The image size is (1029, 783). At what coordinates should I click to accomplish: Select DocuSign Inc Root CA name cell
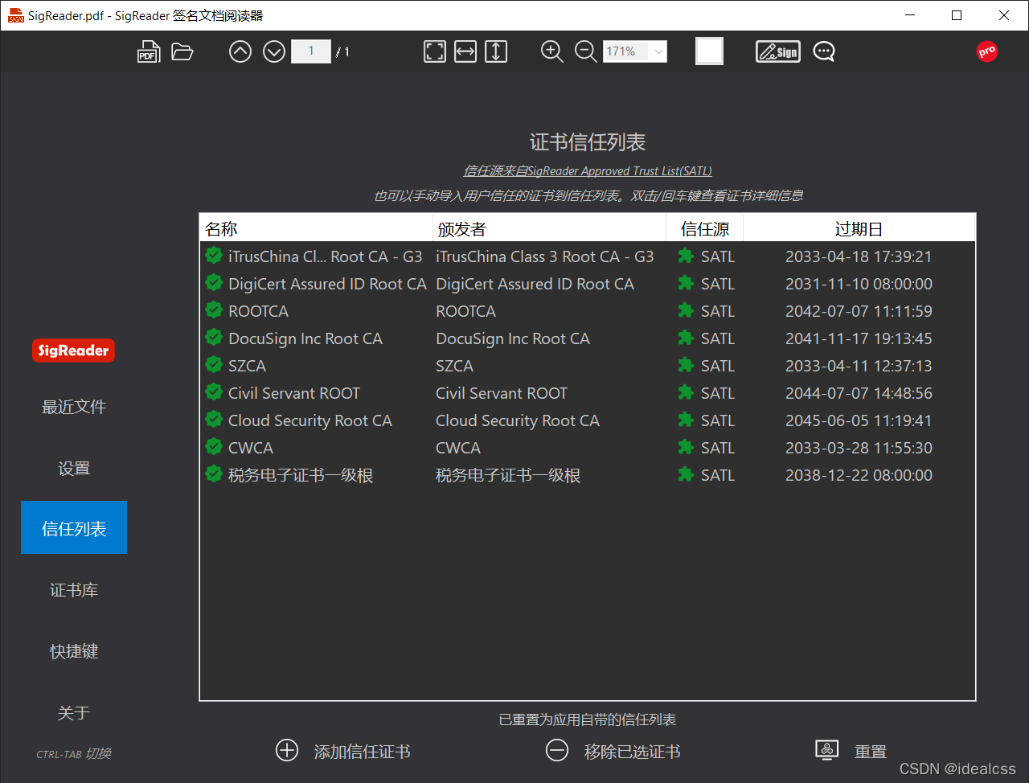coord(305,338)
